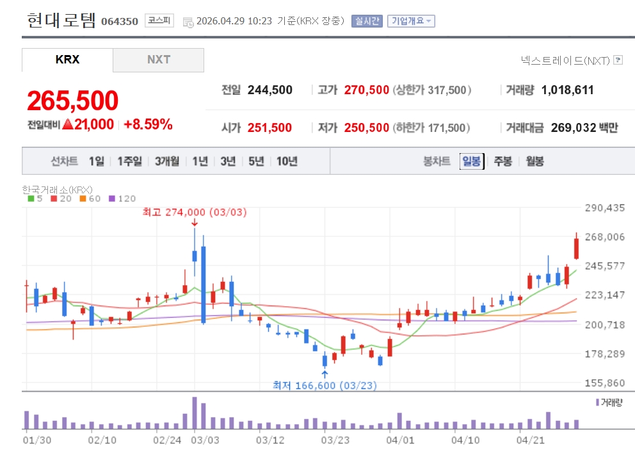Show the 10년 line chart
Image resolution: width=635 pixels, height=451 pixels.
pos(287,161)
